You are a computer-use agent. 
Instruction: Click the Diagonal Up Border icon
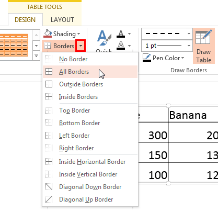click(49, 199)
